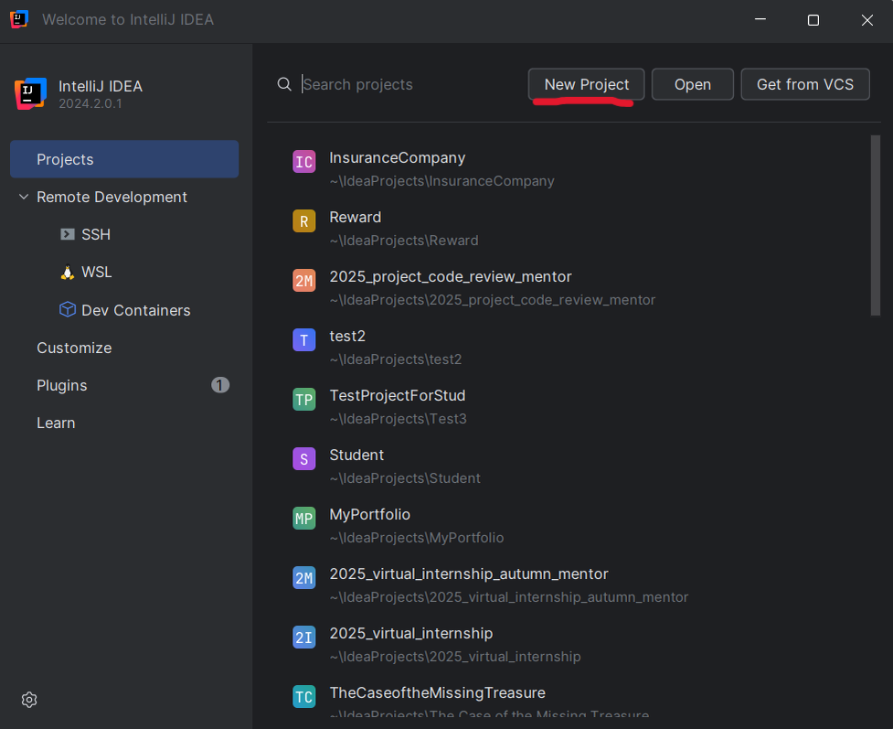
Task: Click the MyPortfolio MP icon
Action: click(304, 518)
